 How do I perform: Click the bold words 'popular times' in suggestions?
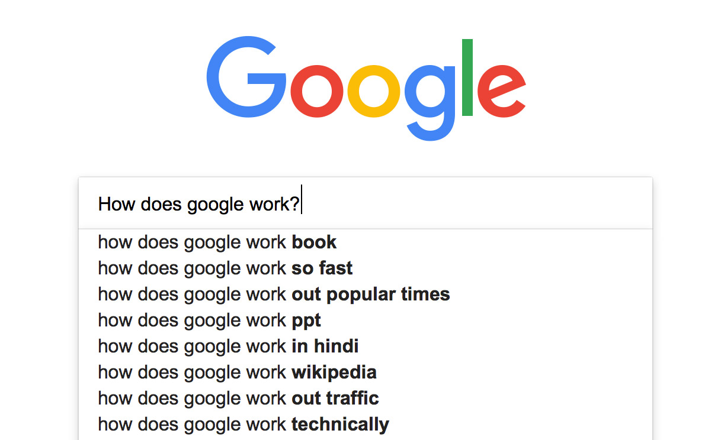point(388,295)
